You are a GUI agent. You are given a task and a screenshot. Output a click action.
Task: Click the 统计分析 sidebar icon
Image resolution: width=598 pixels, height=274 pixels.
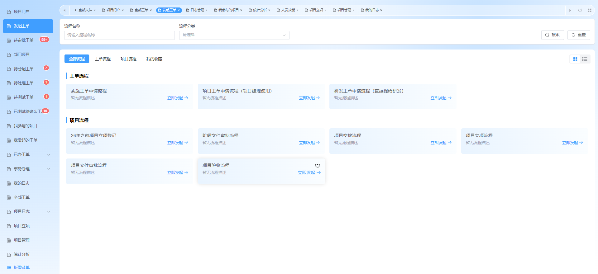(9, 255)
